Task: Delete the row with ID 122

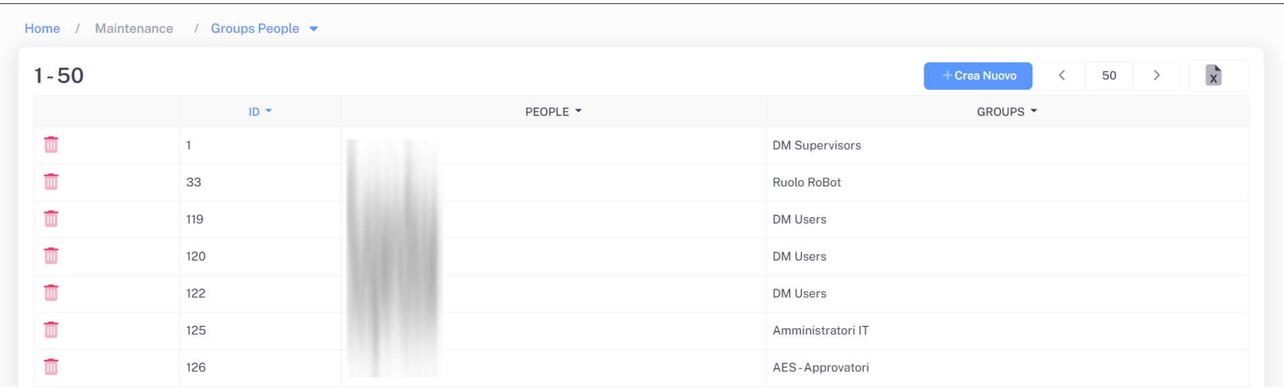Action: click(x=51, y=293)
